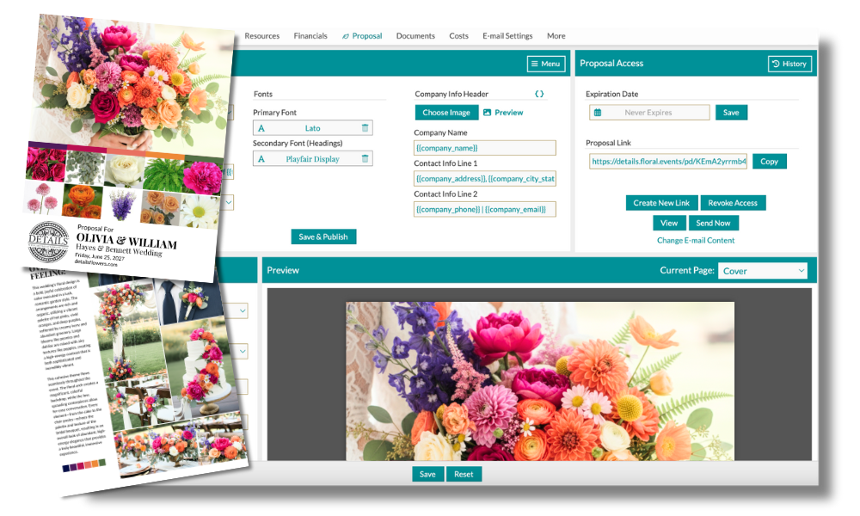
Task: Switch to the Financials tab
Action: coord(310,36)
